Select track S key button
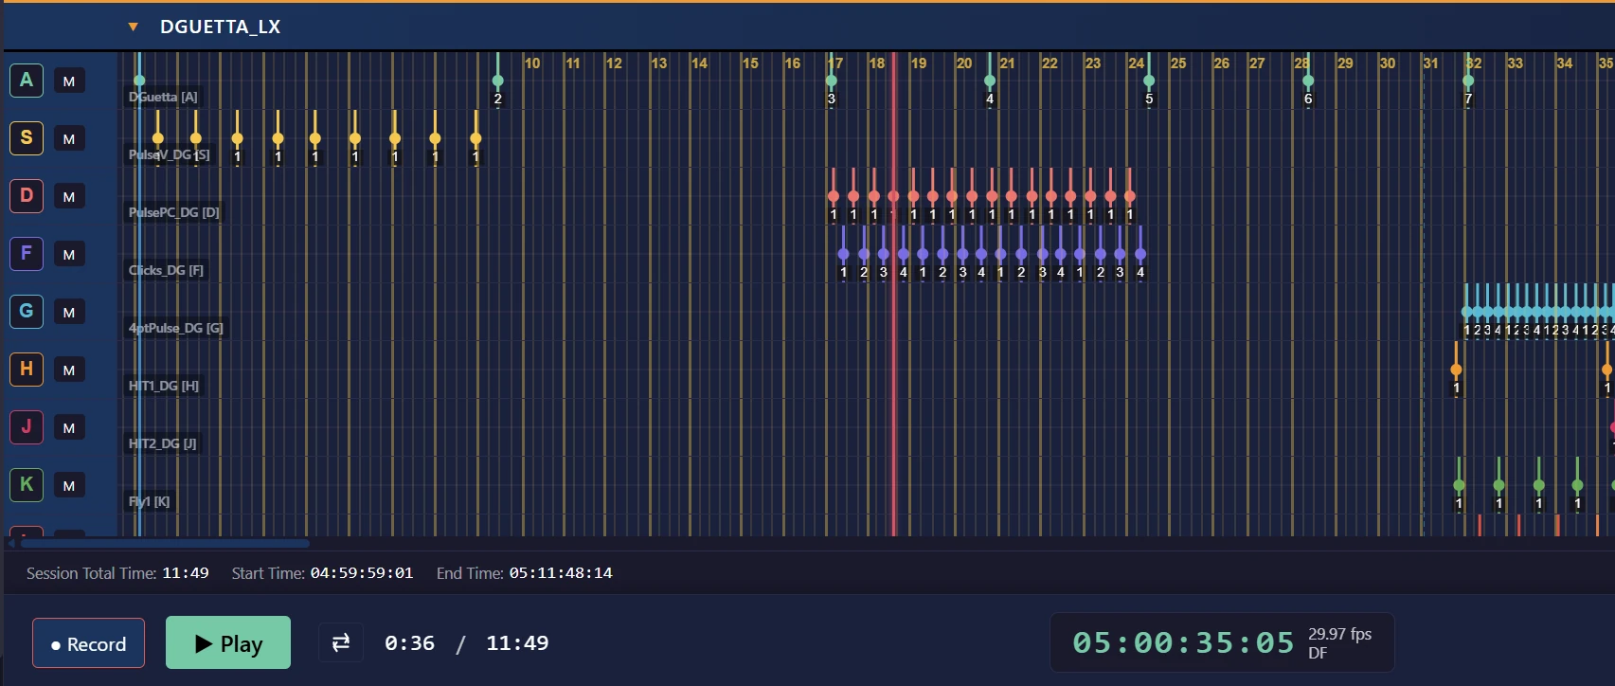The height and width of the screenshot is (686, 1615). click(x=27, y=138)
